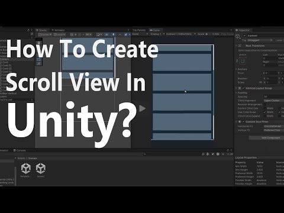Viewport: 284px width, 213px height.
Task: Toggle scene lighting bulb icon
Action: pos(114,34)
